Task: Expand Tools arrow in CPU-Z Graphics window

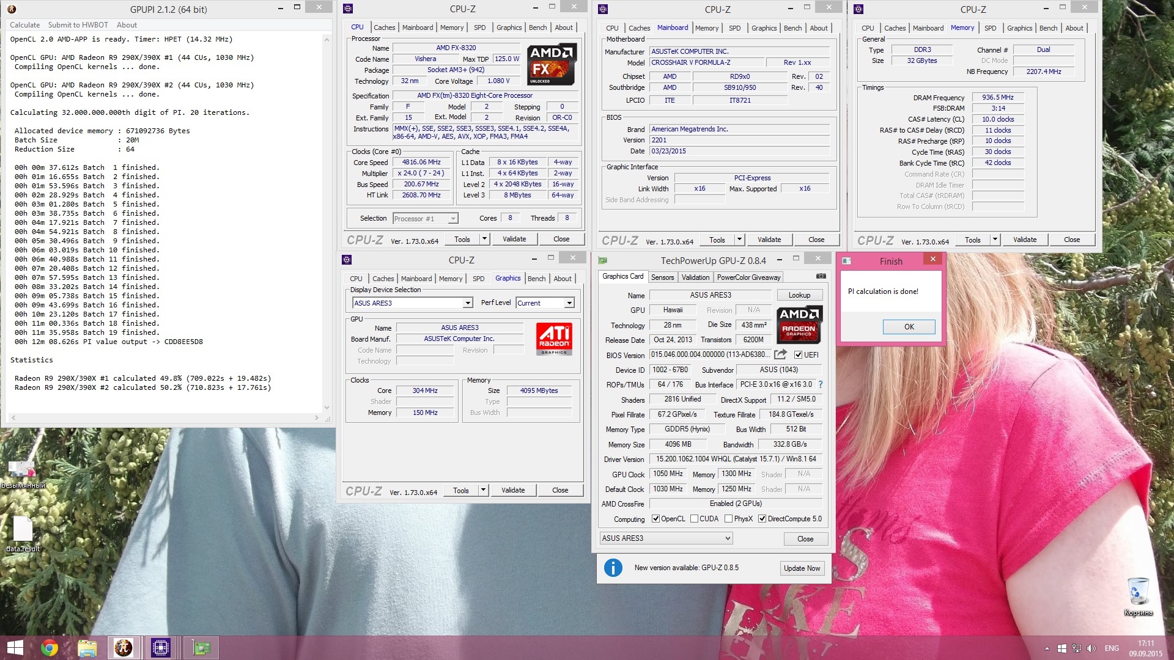Action: click(483, 490)
